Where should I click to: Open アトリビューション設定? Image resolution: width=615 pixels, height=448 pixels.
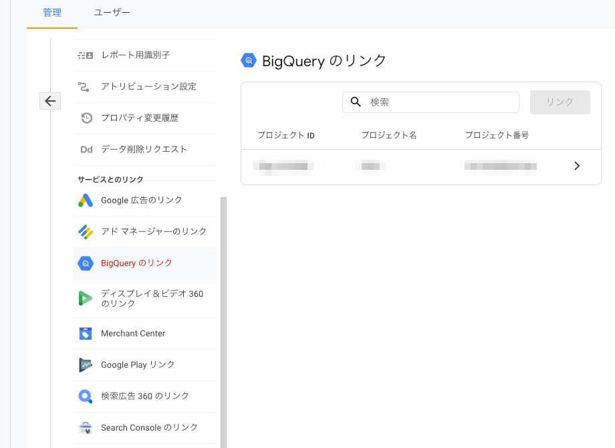(145, 87)
